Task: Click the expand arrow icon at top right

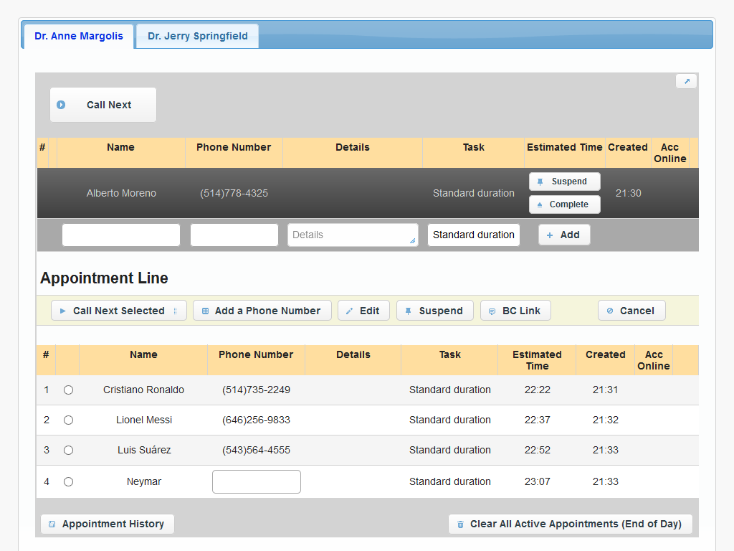Action: click(686, 82)
